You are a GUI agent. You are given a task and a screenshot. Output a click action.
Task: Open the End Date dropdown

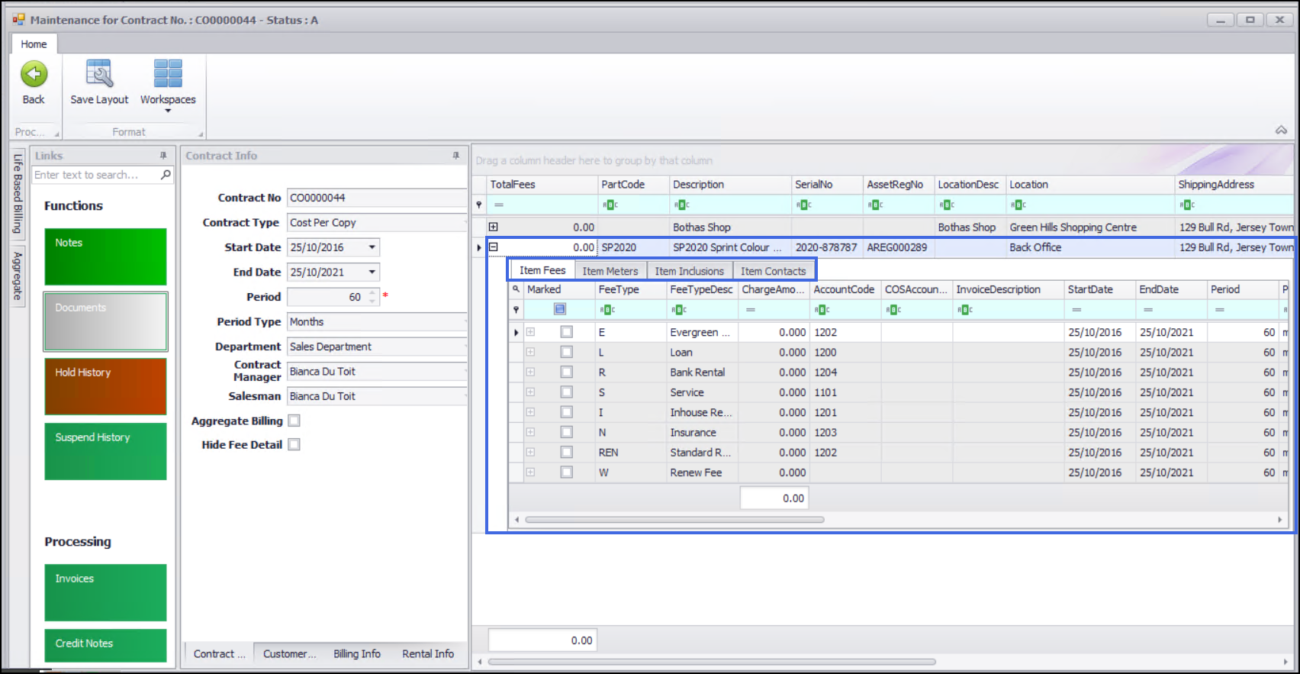[x=372, y=272]
